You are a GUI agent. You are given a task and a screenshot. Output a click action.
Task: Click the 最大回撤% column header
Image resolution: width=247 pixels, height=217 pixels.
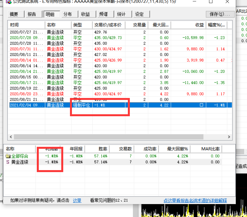[x=175, y=149]
